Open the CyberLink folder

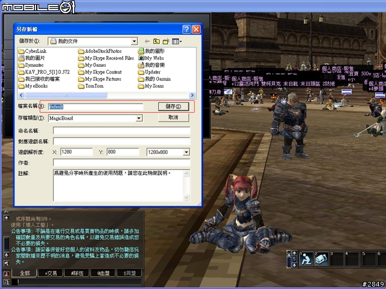pyautogui.click(x=33, y=51)
